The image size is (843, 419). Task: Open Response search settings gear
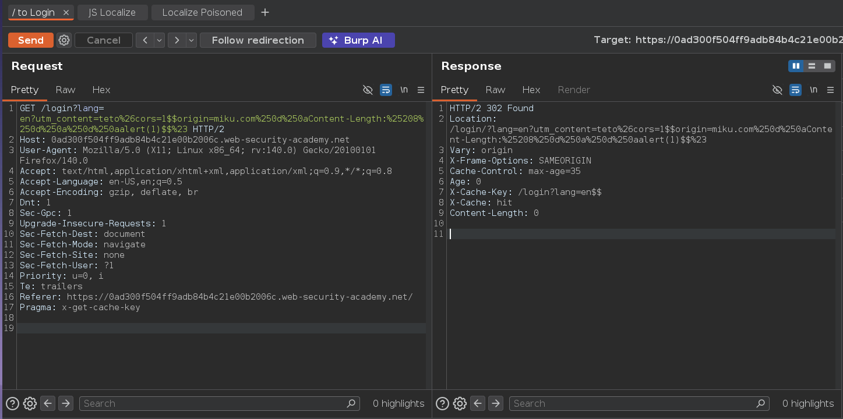pyautogui.click(x=460, y=403)
